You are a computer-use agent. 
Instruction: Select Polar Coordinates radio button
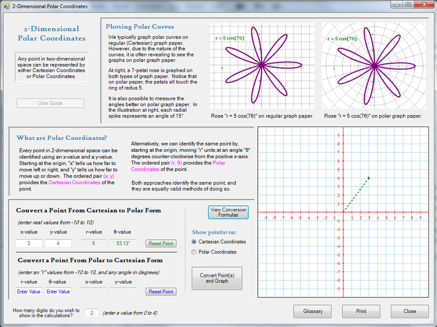coord(194,252)
